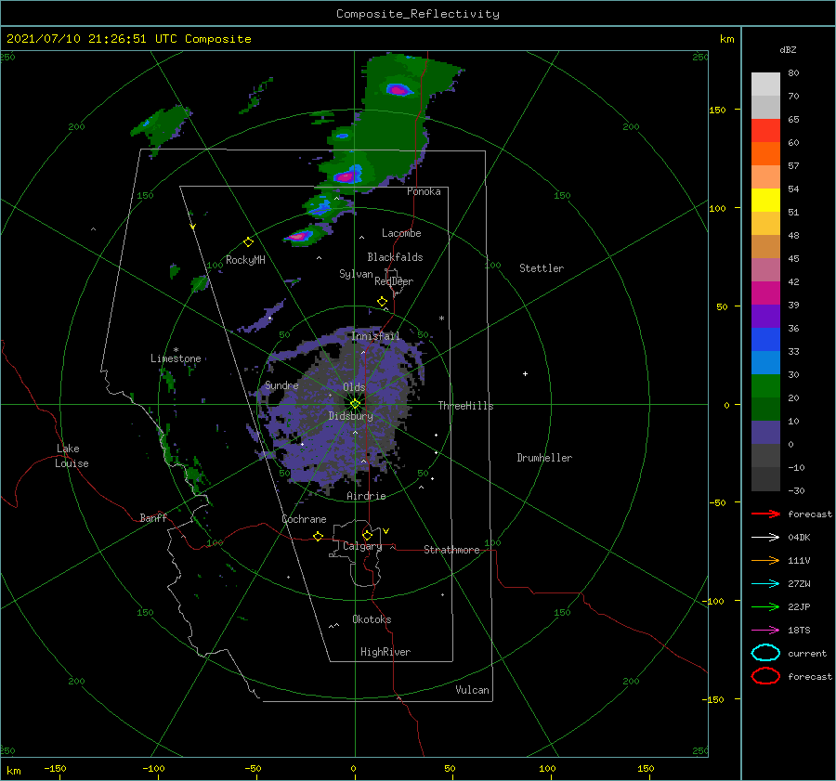Click the Drumheller town label
Screen dimensions: 836x781
pyautogui.click(x=544, y=458)
